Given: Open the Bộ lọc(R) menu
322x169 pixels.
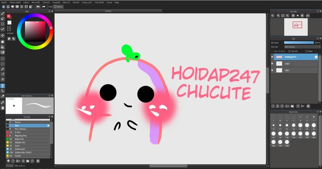Looking at the screenshot, I should coord(36,3).
